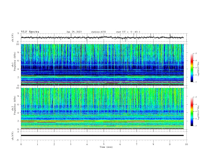Screen dimensions: 210x162
Task: Click the "5" tick on ch.1(V) axis
Action: click(x=19, y=34)
